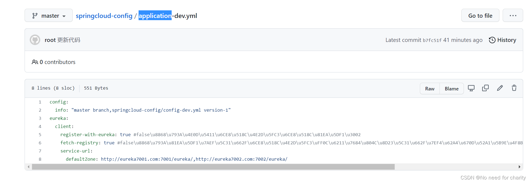Viewport: 530px width, 183px height.
Task: Click the "551 Bytes" file size text
Action: (x=96, y=88)
